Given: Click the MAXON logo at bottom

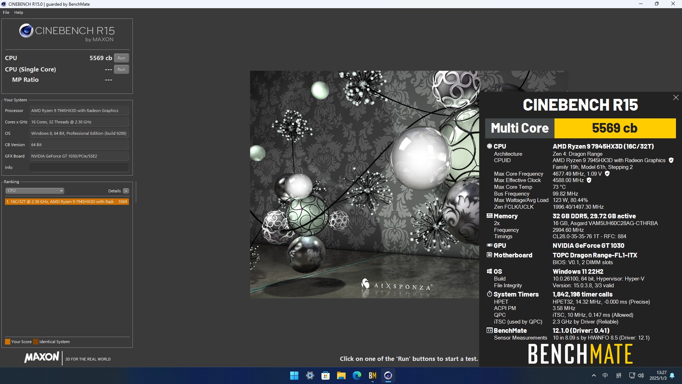Looking at the screenshot, I should pos(42,357).
